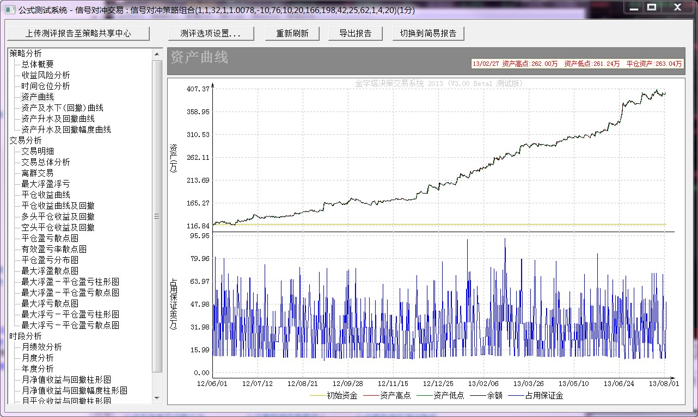Collapse the 交易分析 tree section
698x417 pixels.
tap(25, 140)
